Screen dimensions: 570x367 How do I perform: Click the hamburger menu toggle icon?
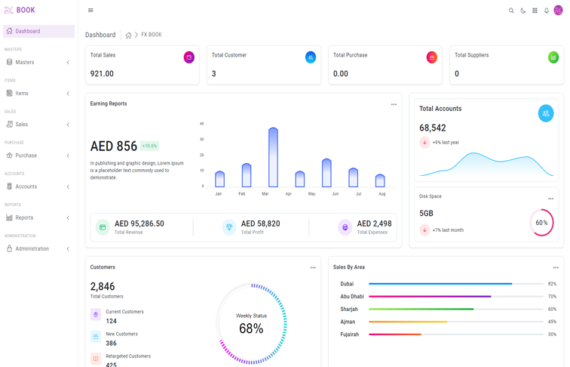tap(90, 11)
